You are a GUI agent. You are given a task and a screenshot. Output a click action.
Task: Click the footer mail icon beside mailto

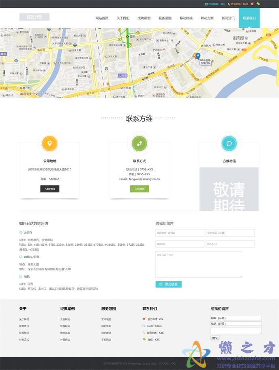[144, 326]
